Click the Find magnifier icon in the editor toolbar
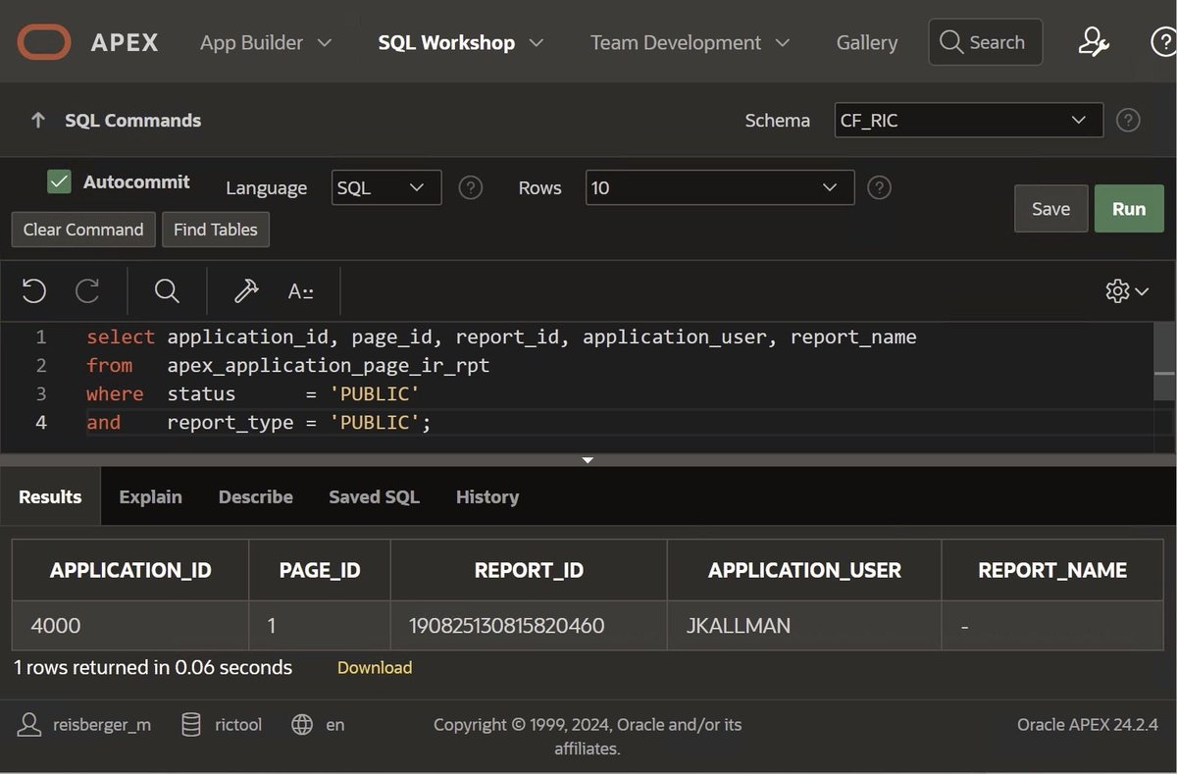 tap(167, 290)
